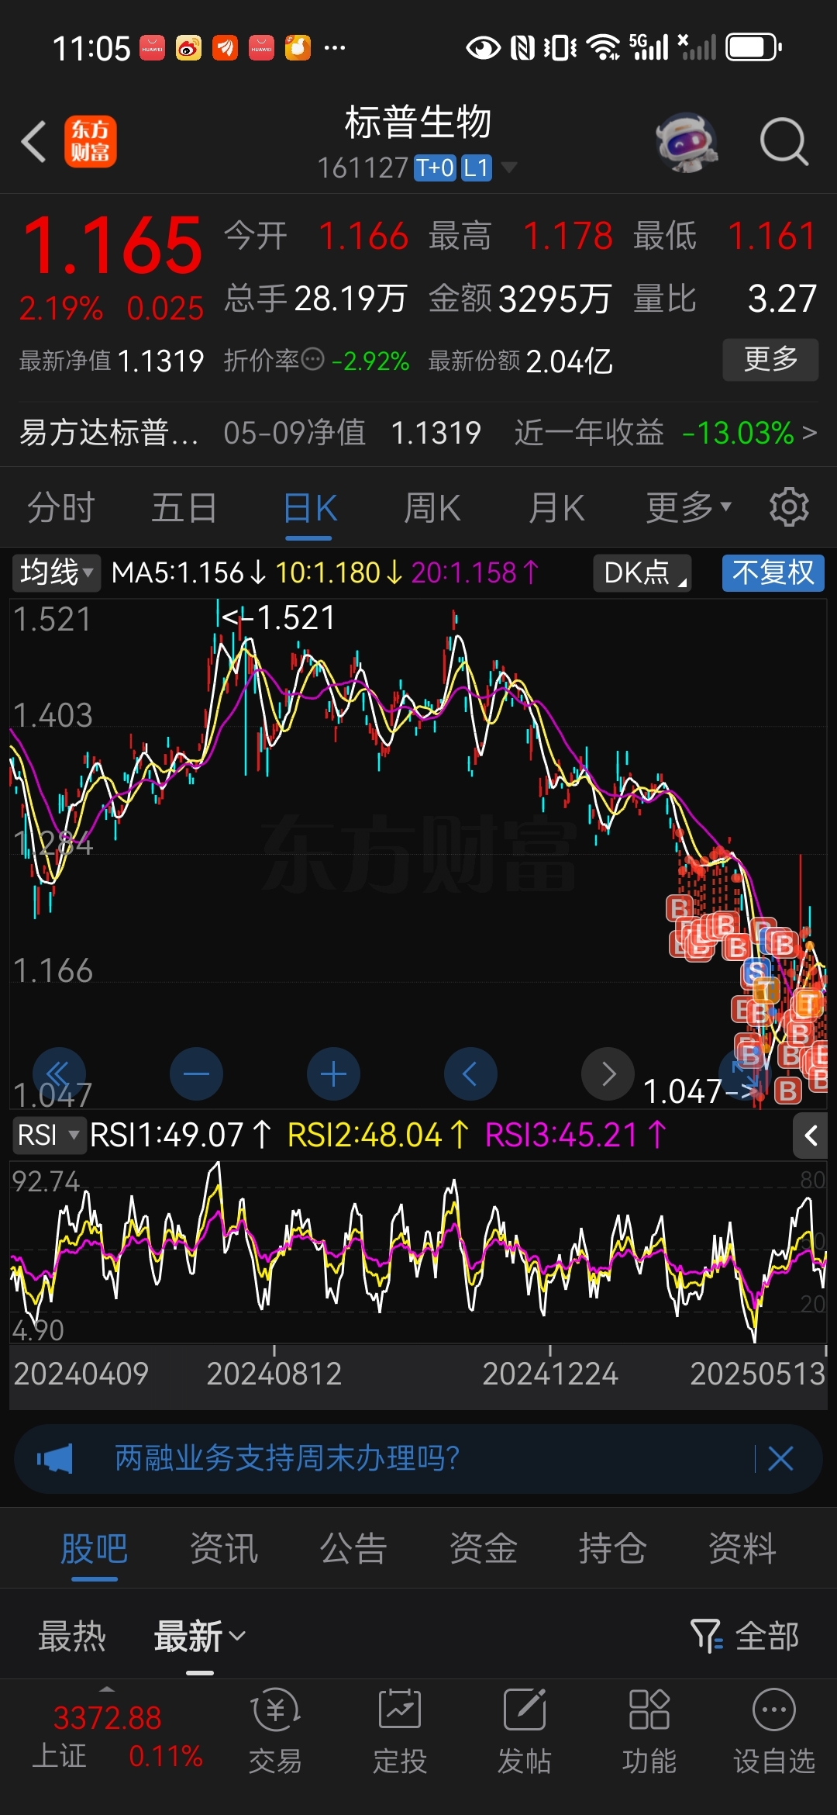
Task: Collapse the indicator panel arrow at right
Action: pos(811,1136)
